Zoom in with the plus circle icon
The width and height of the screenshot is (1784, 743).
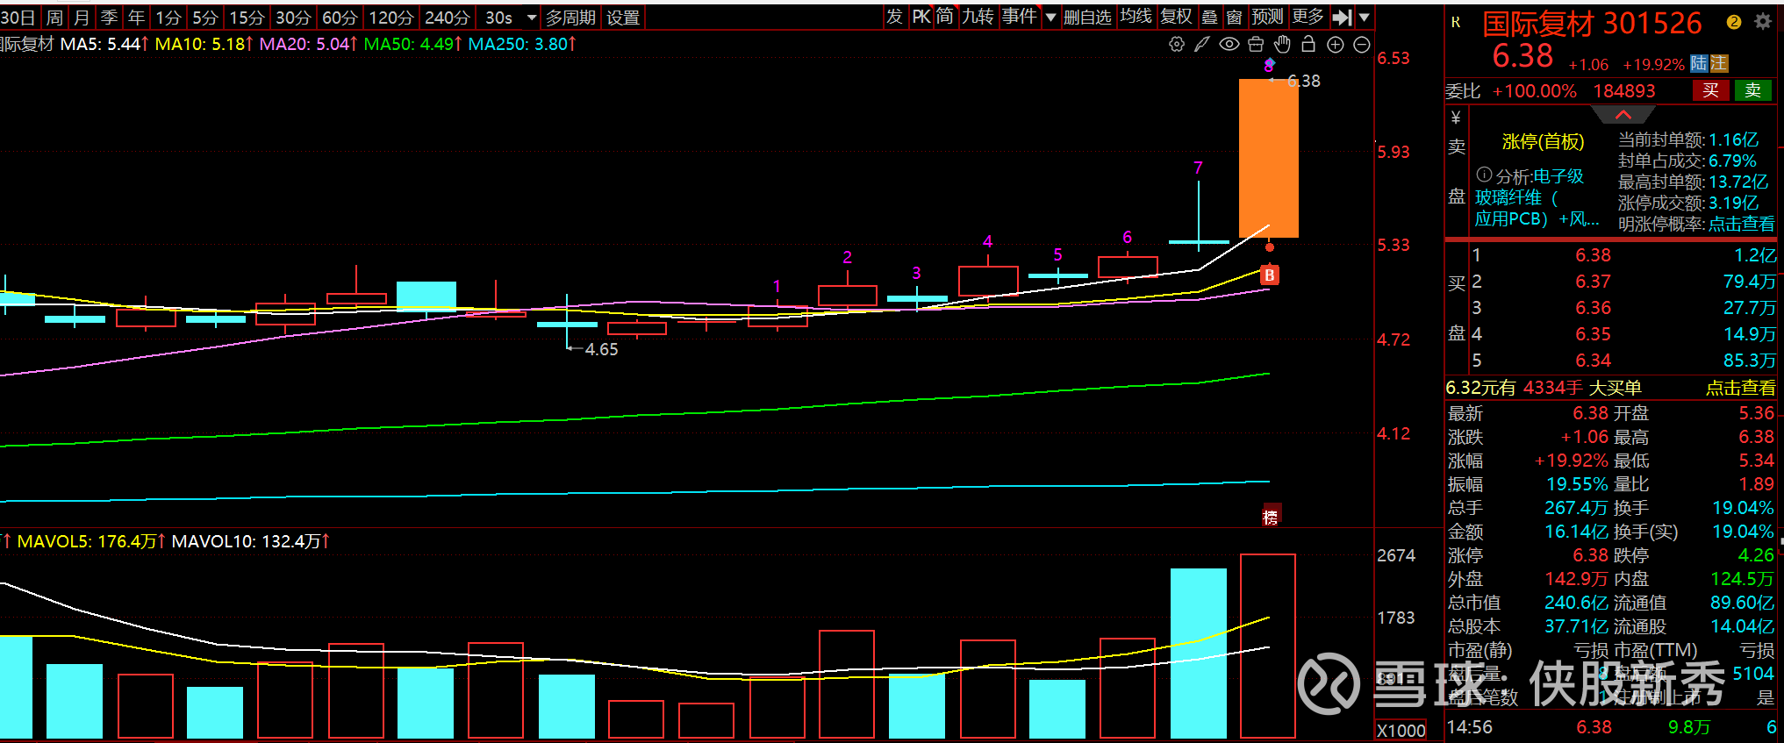pos(1336,45)
